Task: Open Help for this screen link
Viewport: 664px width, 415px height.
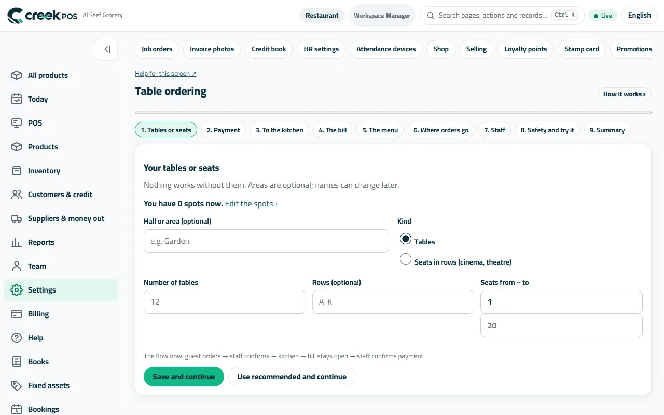Action: pyautogui.click(x=165, y=74)
